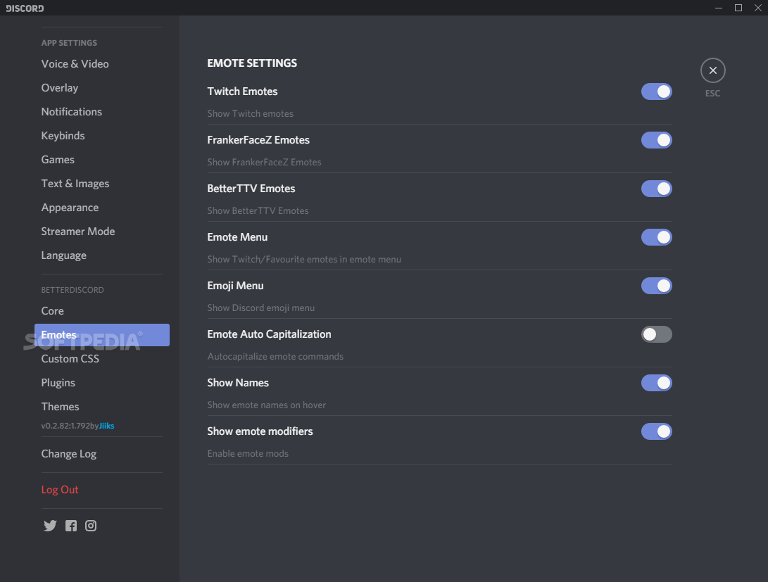Click the 'Show Discord emoji menu' description
The height and width of the screenshot is (582, 768).
261,308
